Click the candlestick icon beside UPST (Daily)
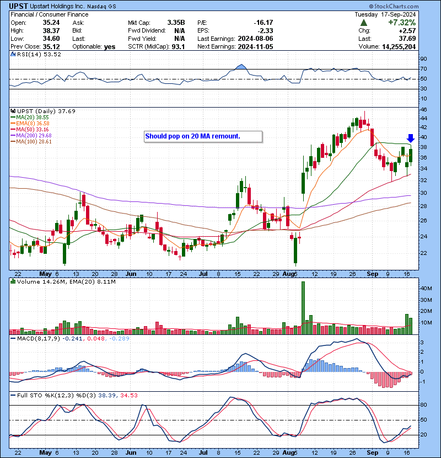441x458 pixels. (x=13, y=111)
